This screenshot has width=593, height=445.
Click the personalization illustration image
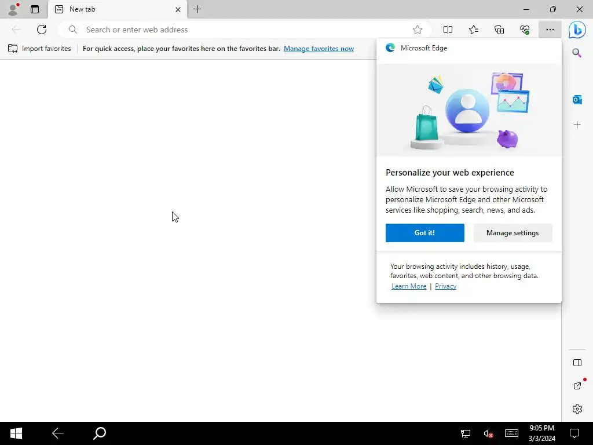pyautogui.click(x=469, y=110)
